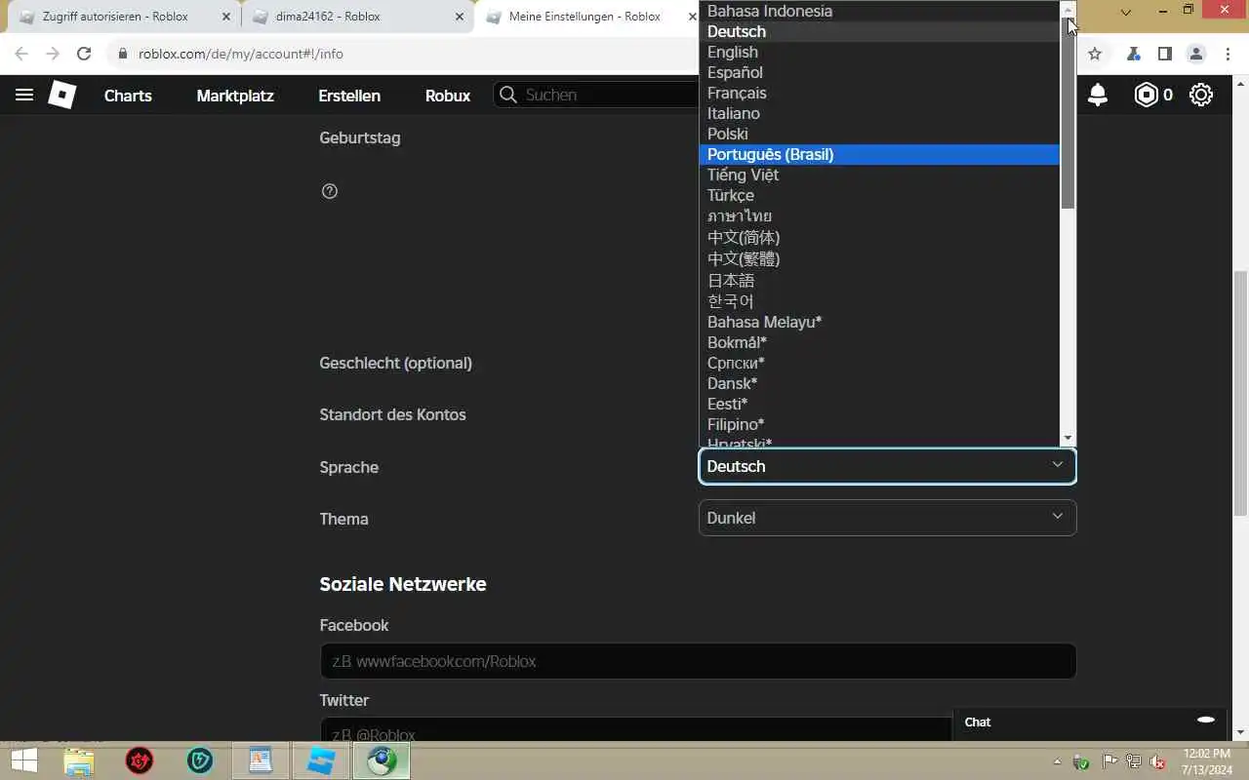Screen dimensions: 1249x780
Task: Open the Action Center flag tray icon
Action: [1110, 761]
